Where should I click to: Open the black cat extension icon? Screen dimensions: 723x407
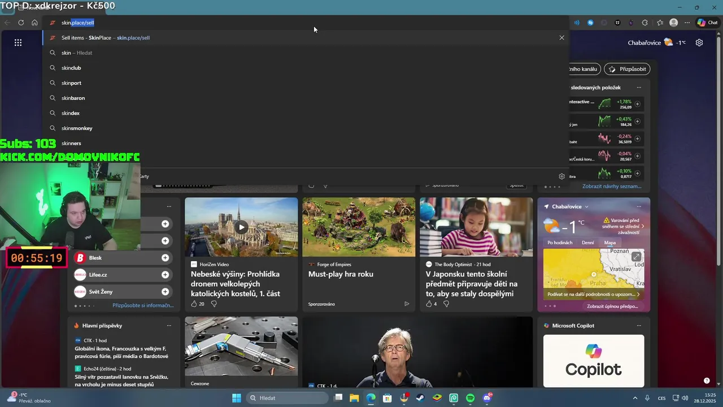pos(617,23)
